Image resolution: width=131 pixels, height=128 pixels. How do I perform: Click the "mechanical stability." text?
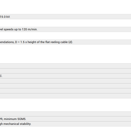pos(17,124)
